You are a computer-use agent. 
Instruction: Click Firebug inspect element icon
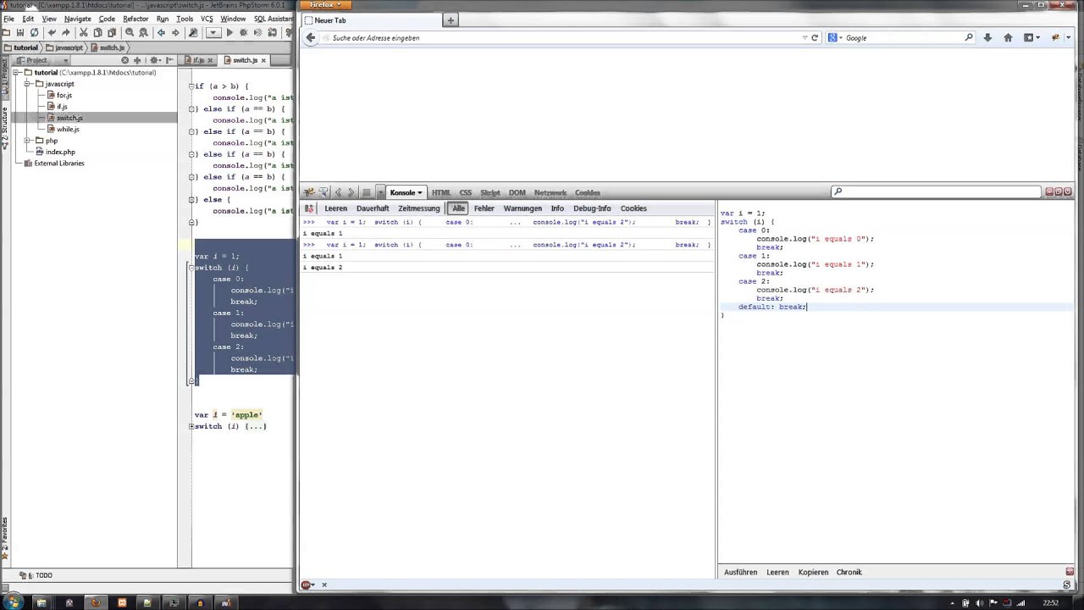(x=323, y=192)
